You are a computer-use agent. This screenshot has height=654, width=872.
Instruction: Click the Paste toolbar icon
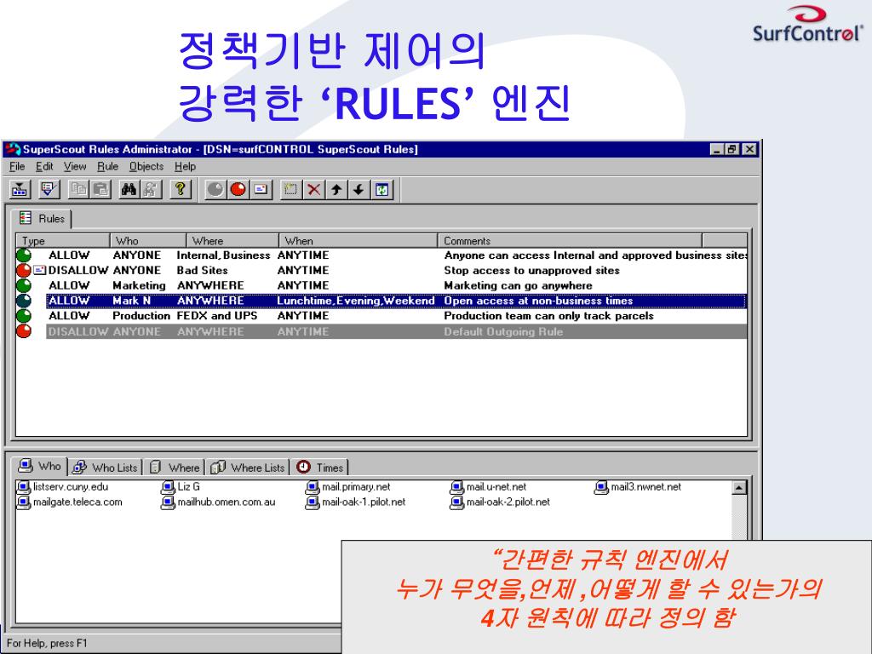pyautogui.click(x=100, y=190)
